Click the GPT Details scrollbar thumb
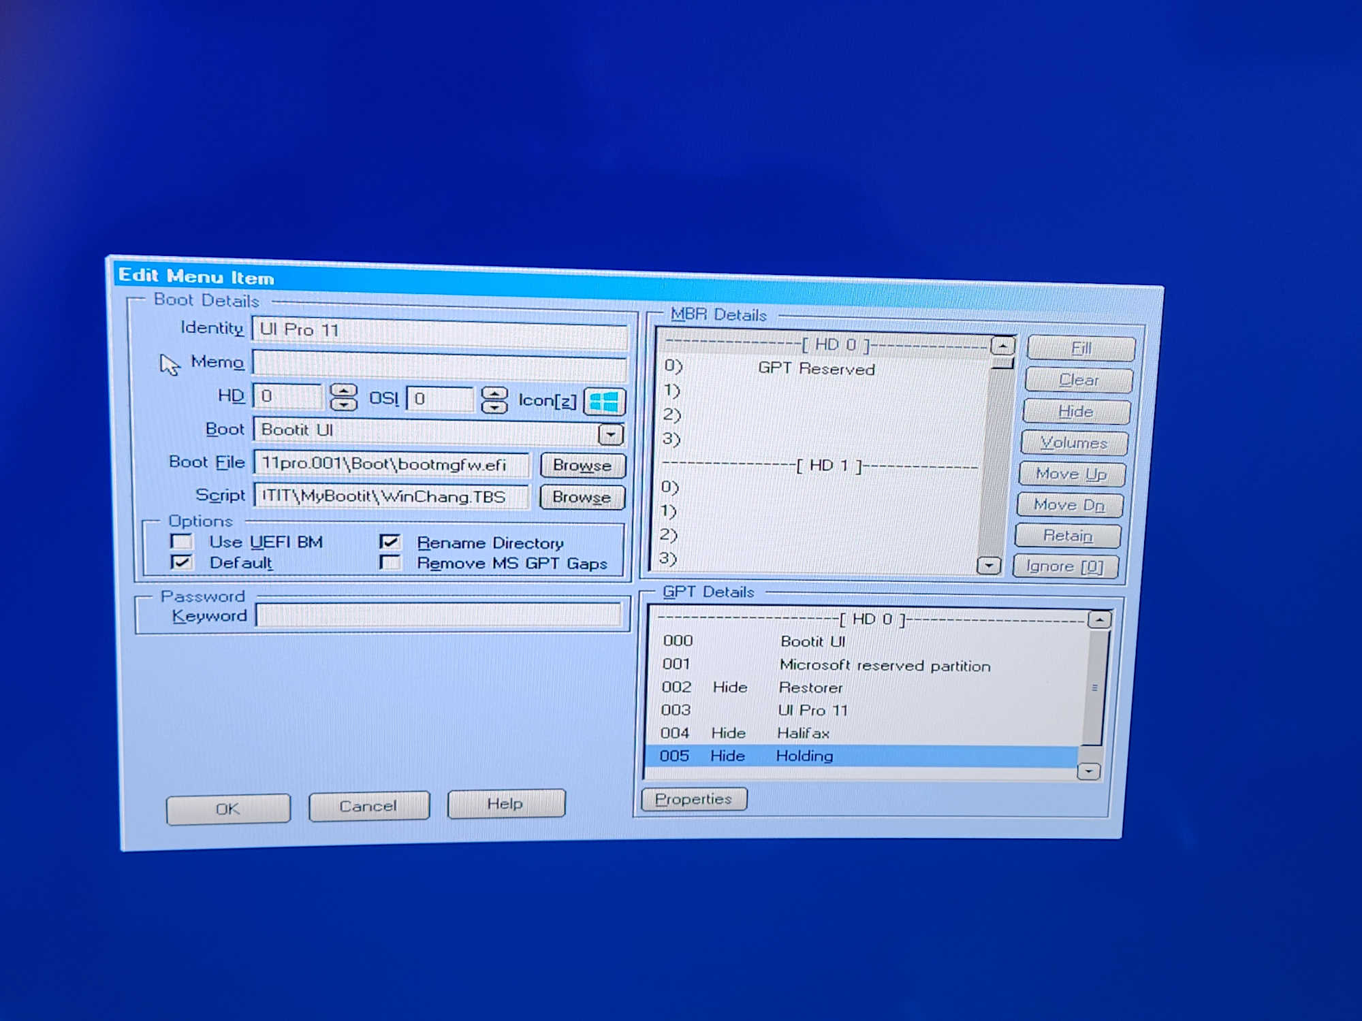The height and width of the screenshot is (1021, 1362). point(1094,687)
